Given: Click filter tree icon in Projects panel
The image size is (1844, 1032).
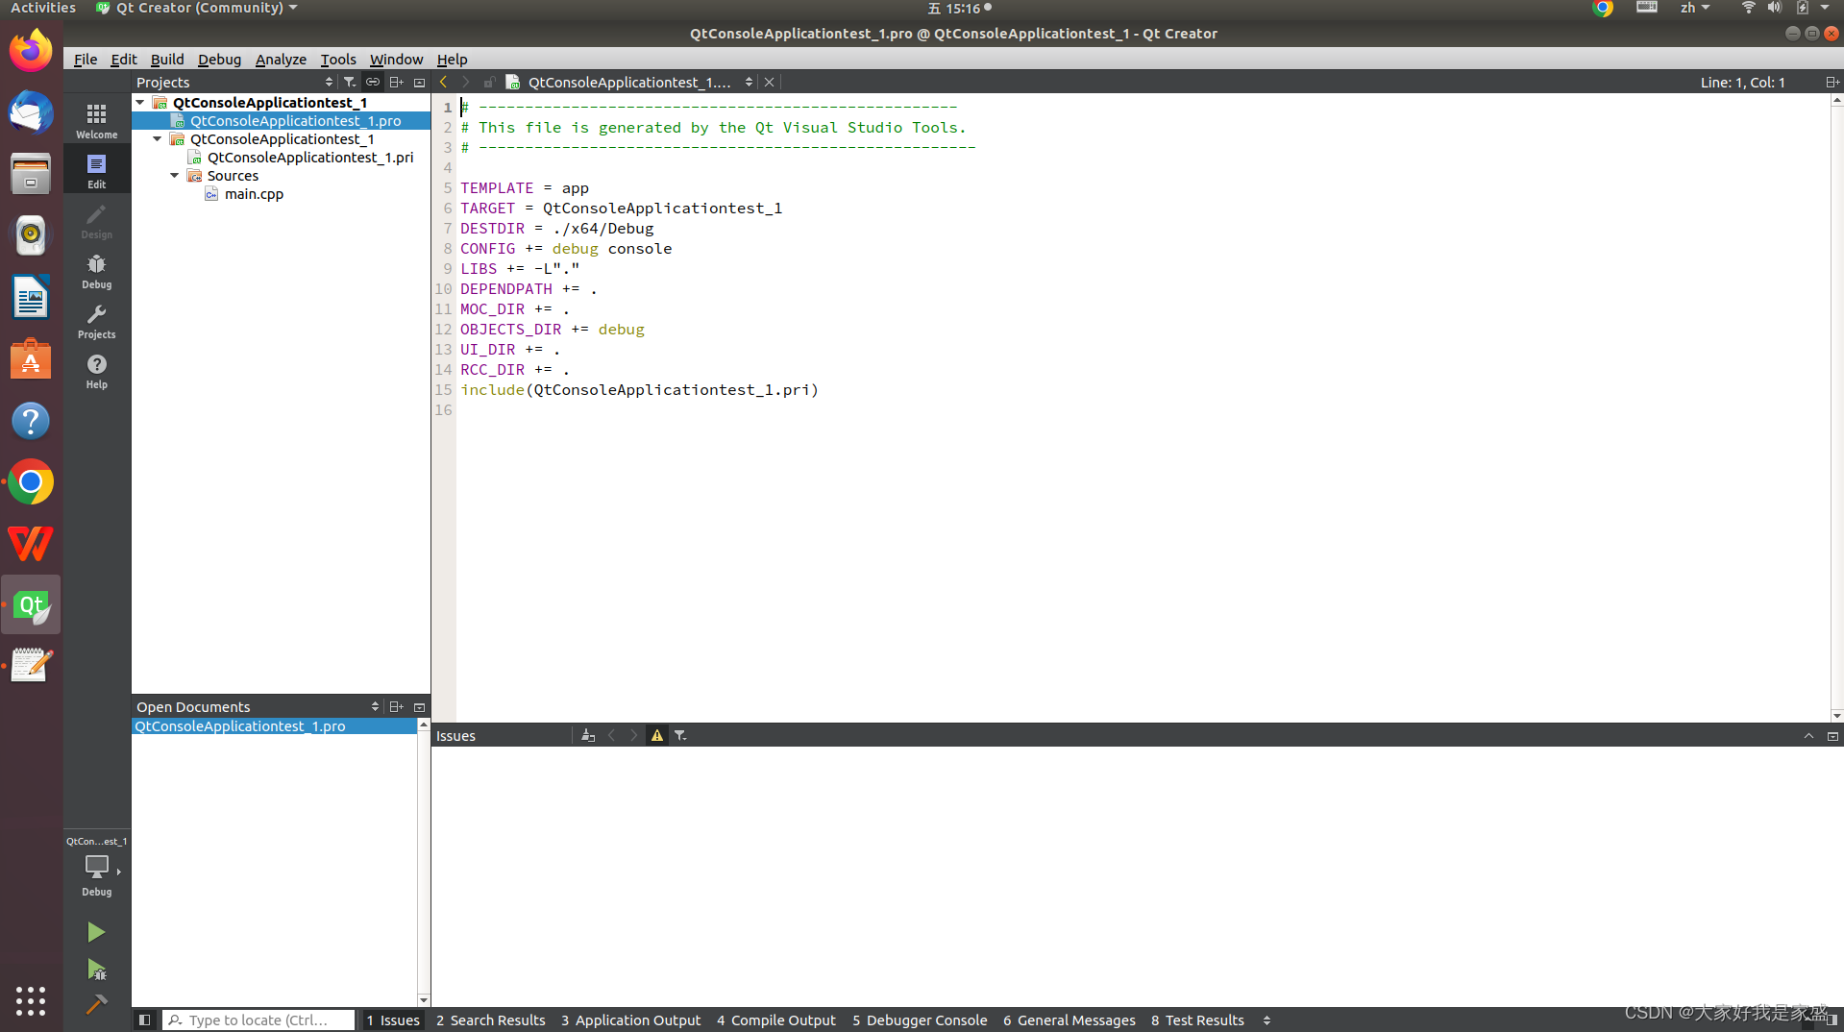Looking at the screenshot, I should [350, 83].
